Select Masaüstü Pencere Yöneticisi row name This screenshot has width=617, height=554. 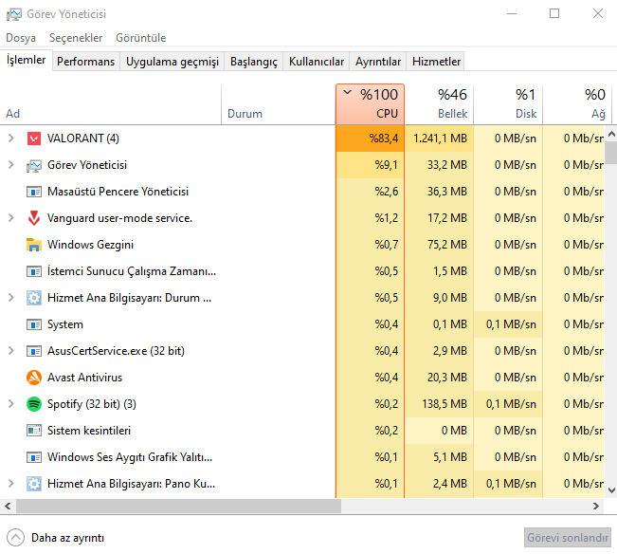(x=118, y=192)
